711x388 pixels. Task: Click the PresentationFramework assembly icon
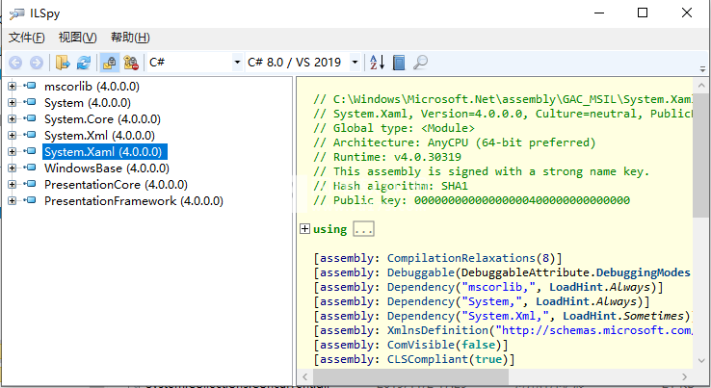click(x=30, y=200)
